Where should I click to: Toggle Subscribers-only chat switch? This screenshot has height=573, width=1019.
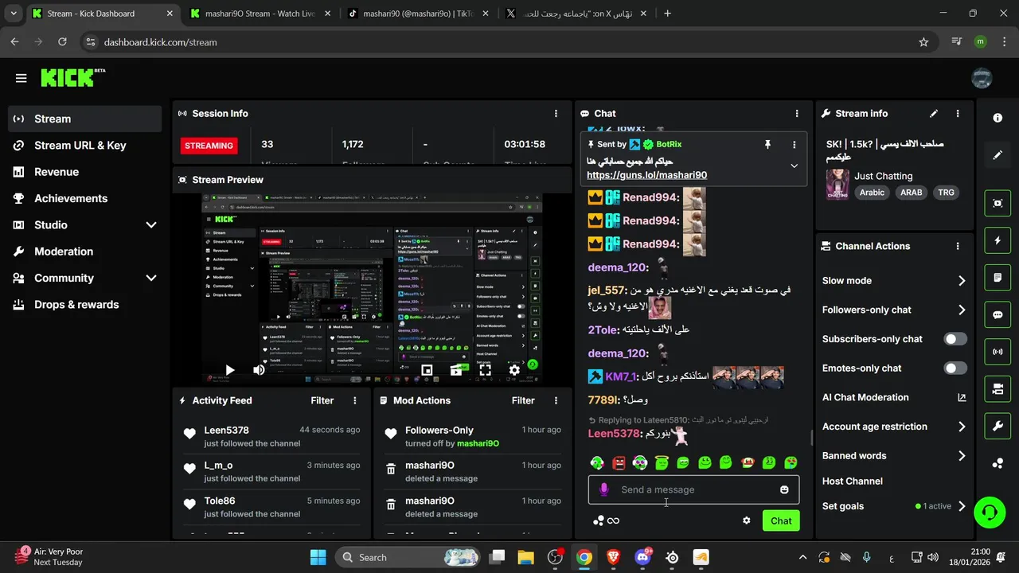click(x=955, y=339)
